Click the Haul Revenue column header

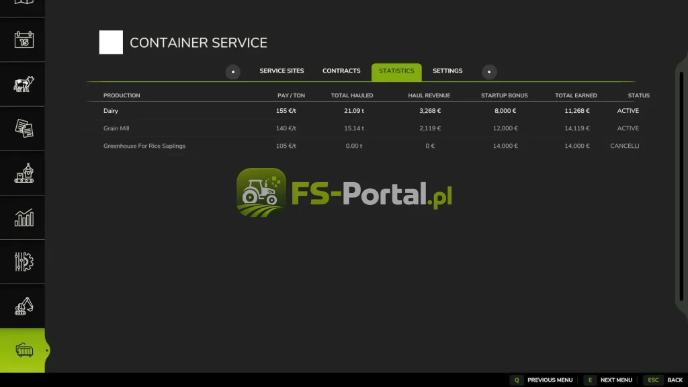[429, 95]
